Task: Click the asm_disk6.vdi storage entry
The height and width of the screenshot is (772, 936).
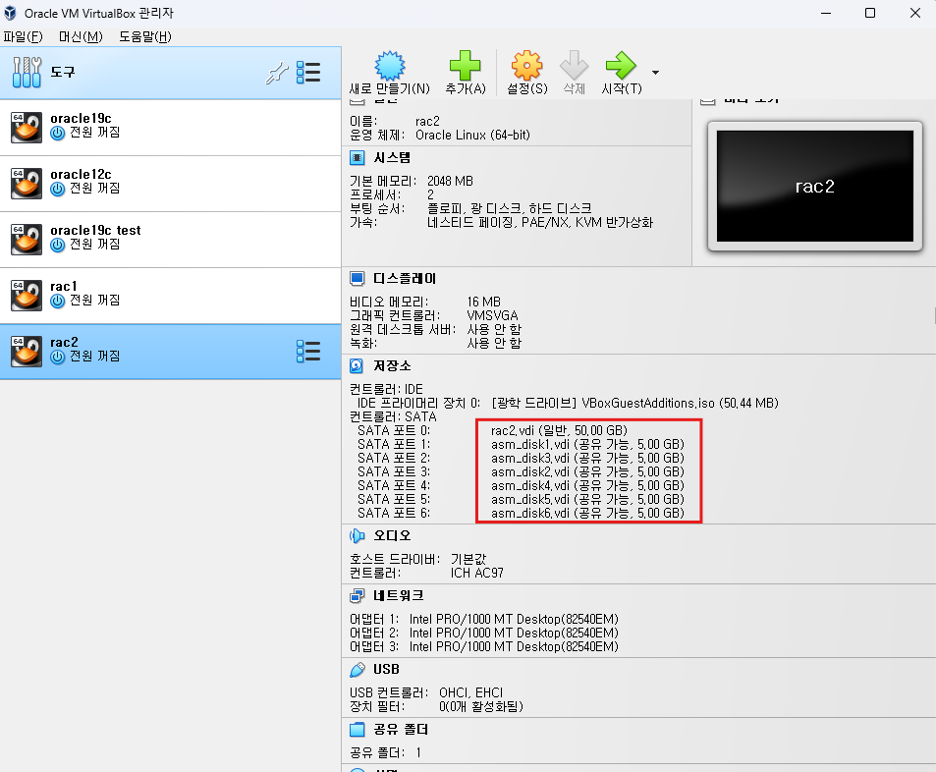Action: tap(587, 513)
